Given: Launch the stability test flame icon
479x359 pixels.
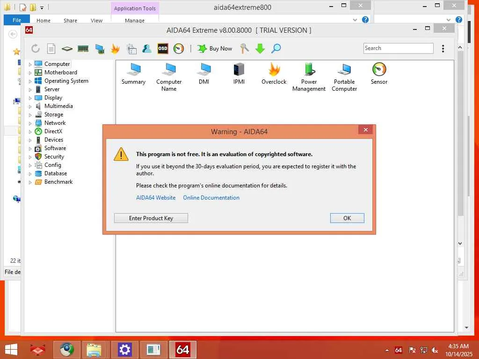Looking at the screenshot, I should pyautogui.click(x=115, y=49).
